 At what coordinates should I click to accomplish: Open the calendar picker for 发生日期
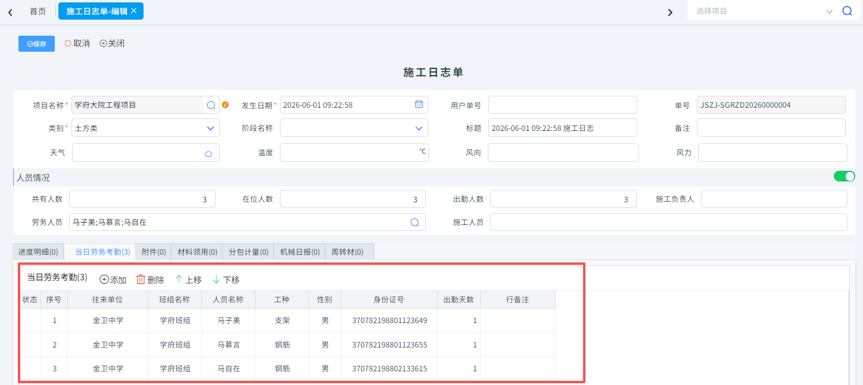pos(419,104)
